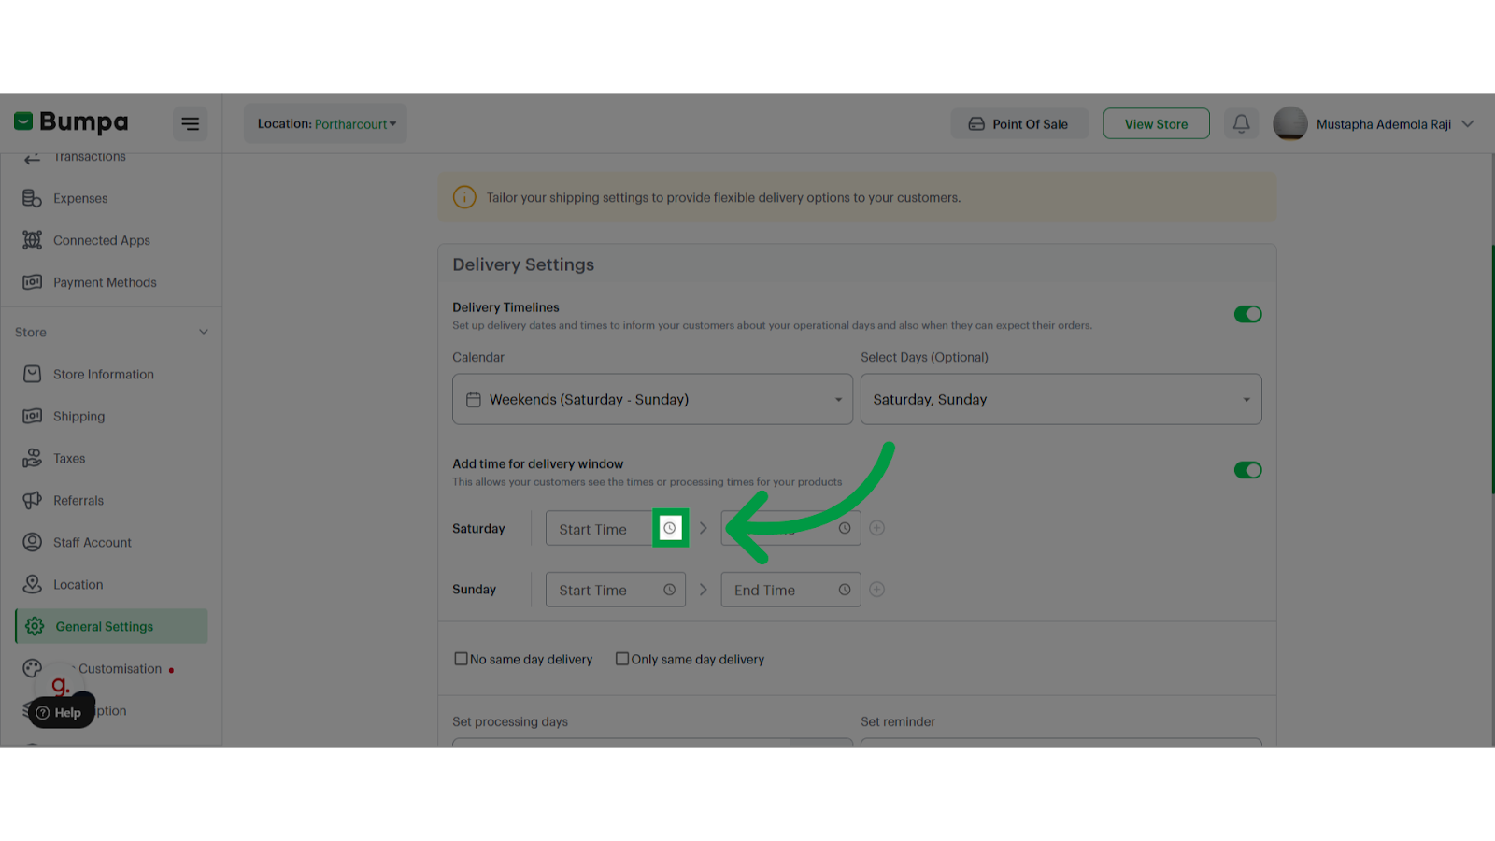The height and width of the screenshot is (841, 1495).
Task: Select General Settings in the sidebar
Action: pyautogui.click(x=111, y=626)
